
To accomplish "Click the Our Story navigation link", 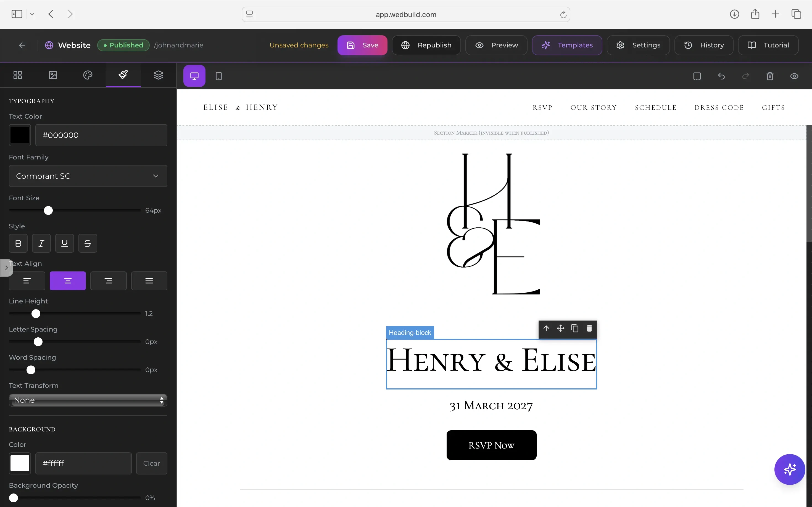I will [x=594, y=108].
